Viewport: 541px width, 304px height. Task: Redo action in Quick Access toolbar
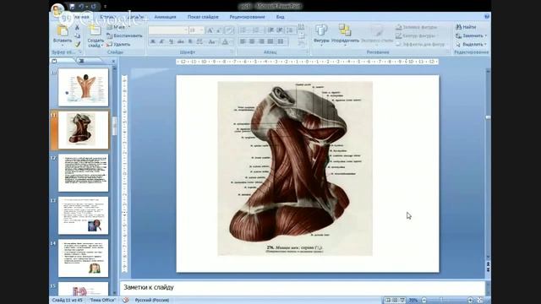click(93, 7)
